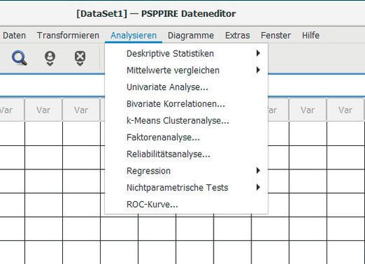Choose Bivariate Korrelationen... entry
365x264 pixels.
[187, 104]
